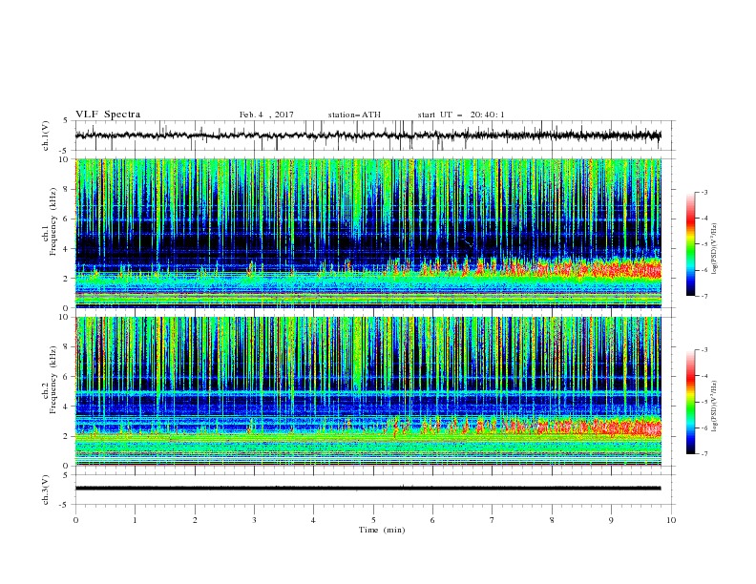Click the ch.2 PSD color bar
This screenshot has height=584, width=756.
[x=691, y=402]
